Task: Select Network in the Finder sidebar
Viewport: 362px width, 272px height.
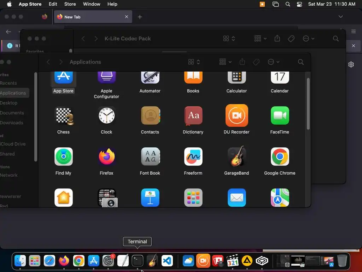Action: tap(9, 175)
